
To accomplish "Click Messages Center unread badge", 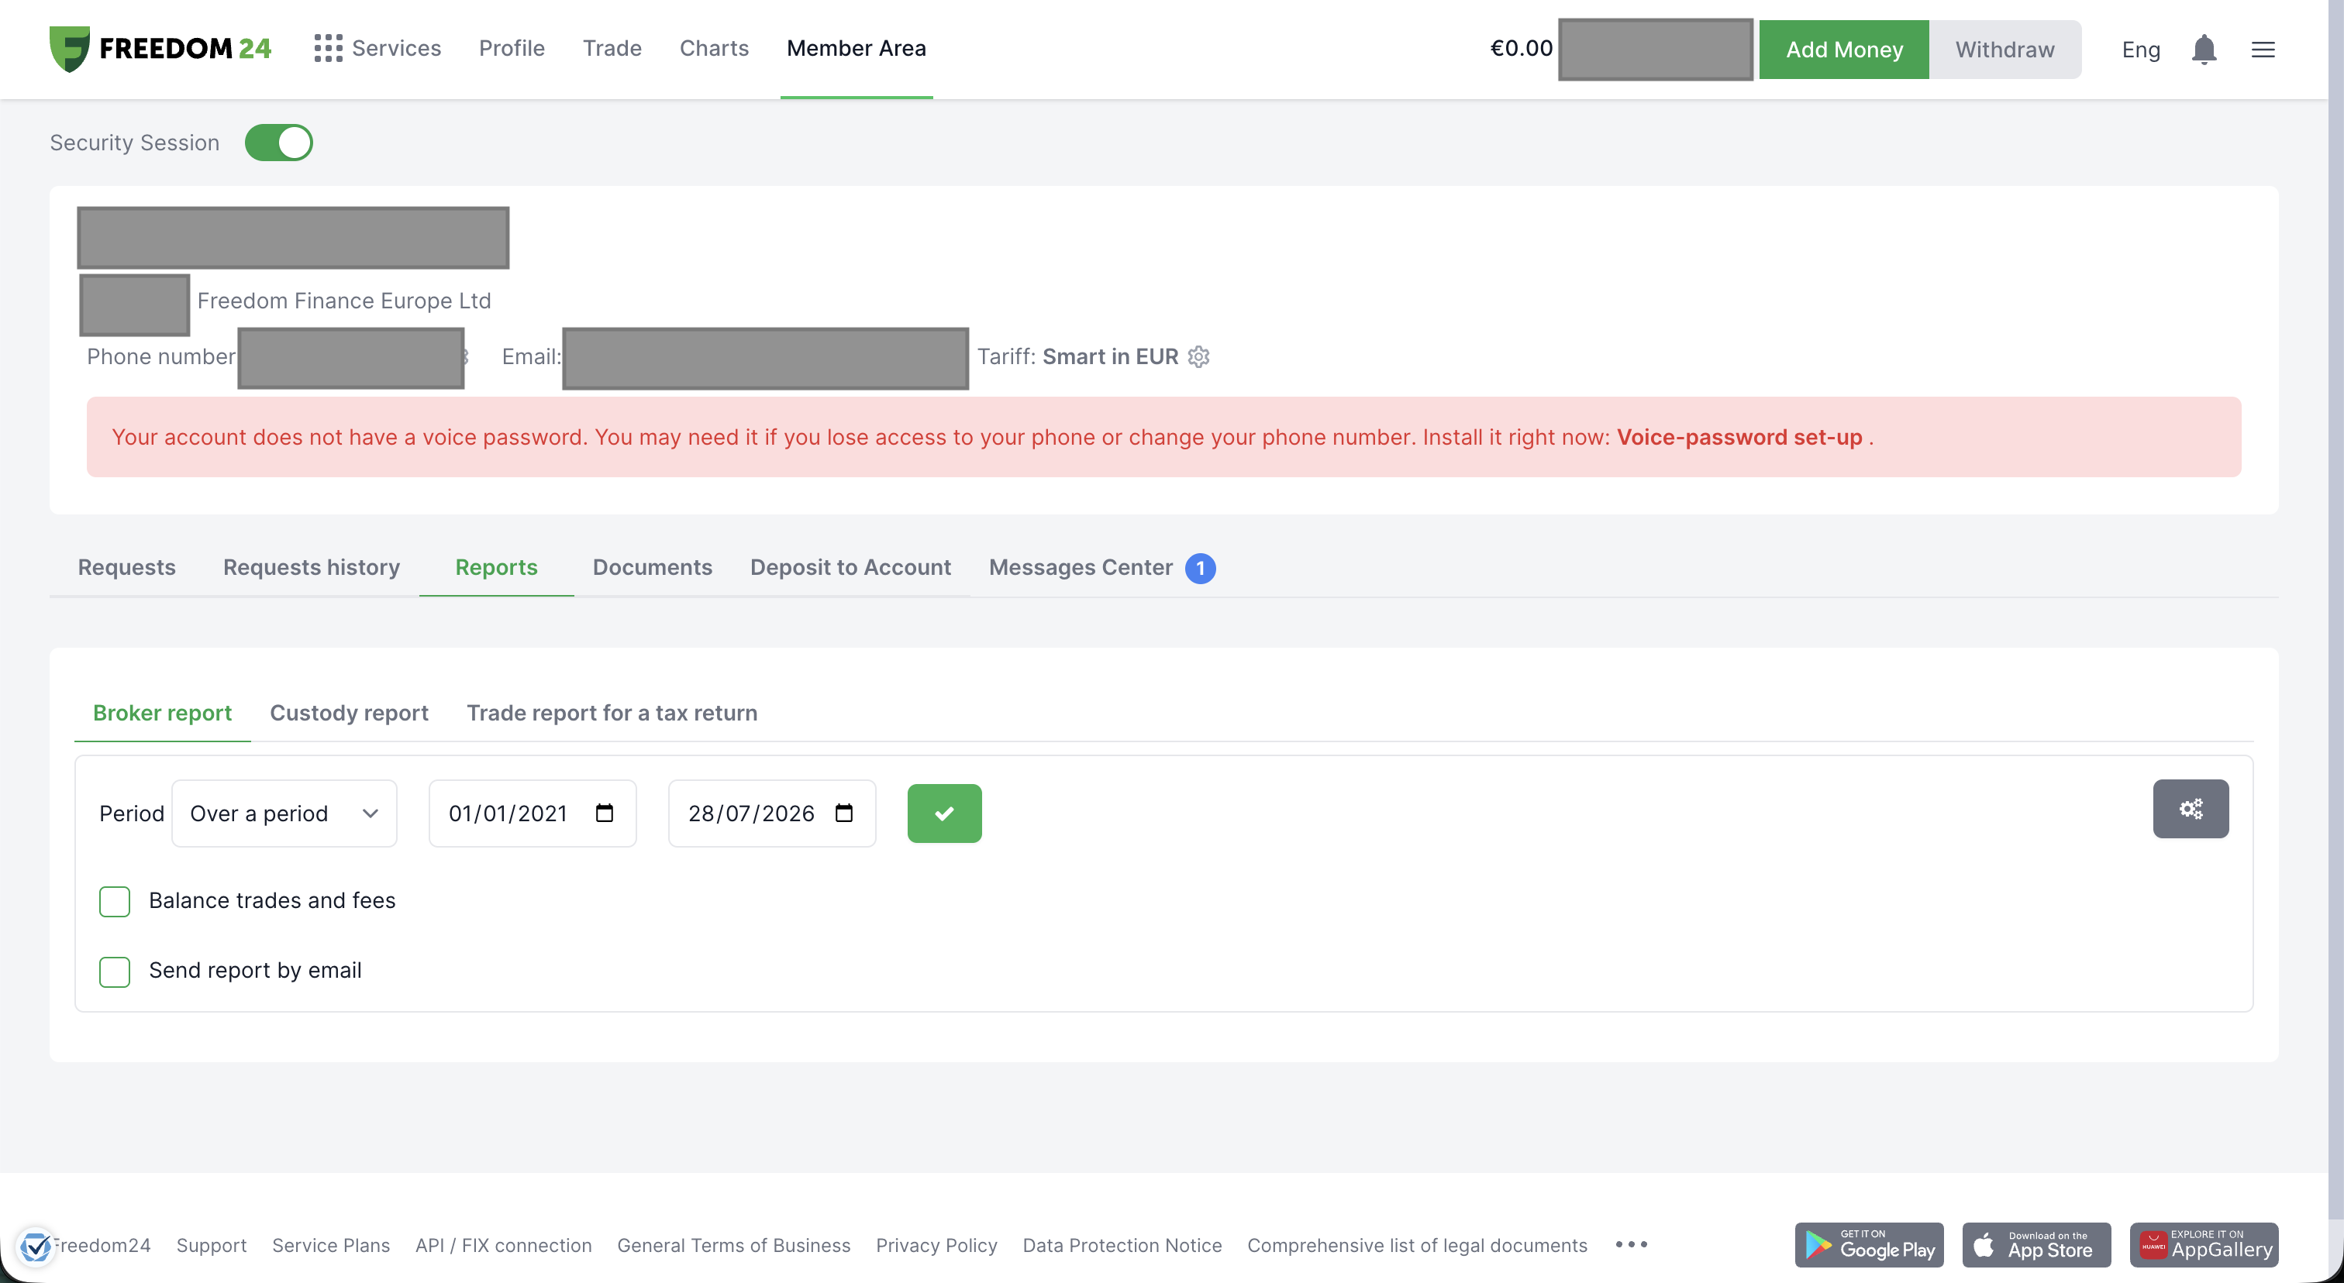I will click(x=1200, y=569).
